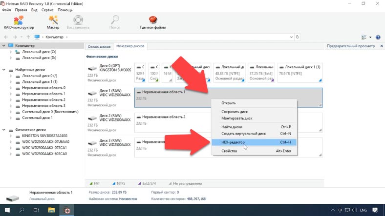Close the Предварительный просмотр panel

[382, 46]
